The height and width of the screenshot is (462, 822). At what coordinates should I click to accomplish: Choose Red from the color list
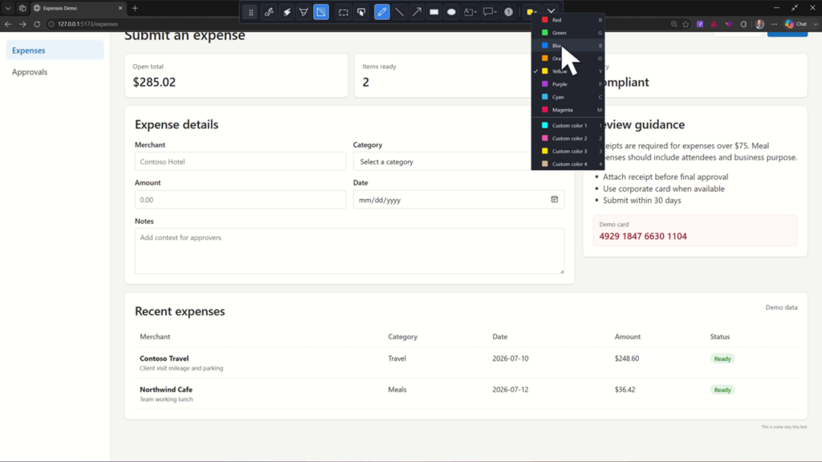pyautogui.click(x=568, y=20)
